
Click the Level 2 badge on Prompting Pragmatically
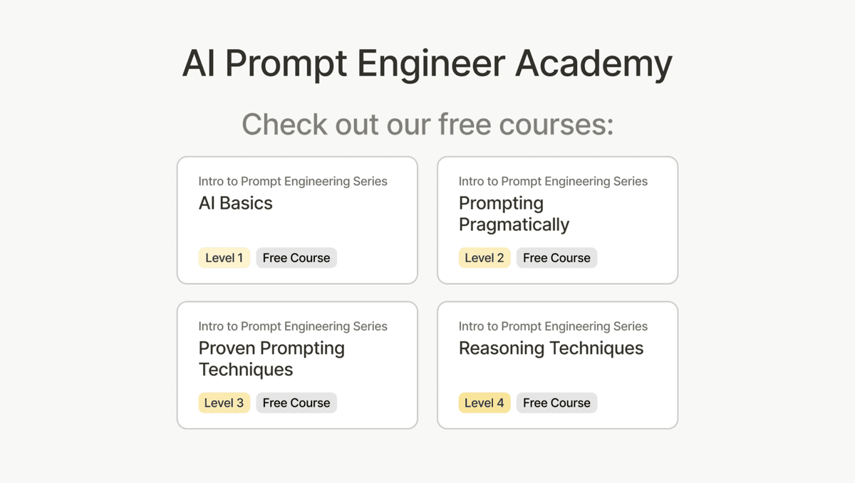pyautogui.click(x=484, y=257)
